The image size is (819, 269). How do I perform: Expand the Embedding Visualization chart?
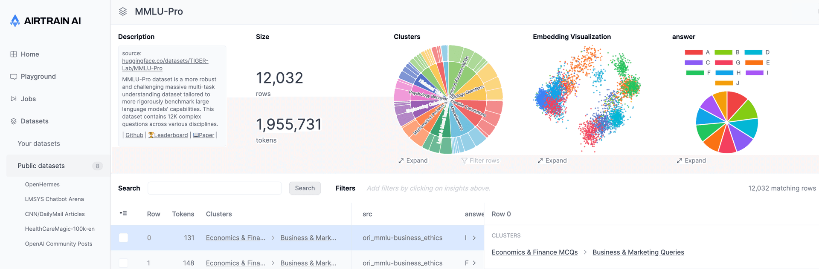point(552,160)
